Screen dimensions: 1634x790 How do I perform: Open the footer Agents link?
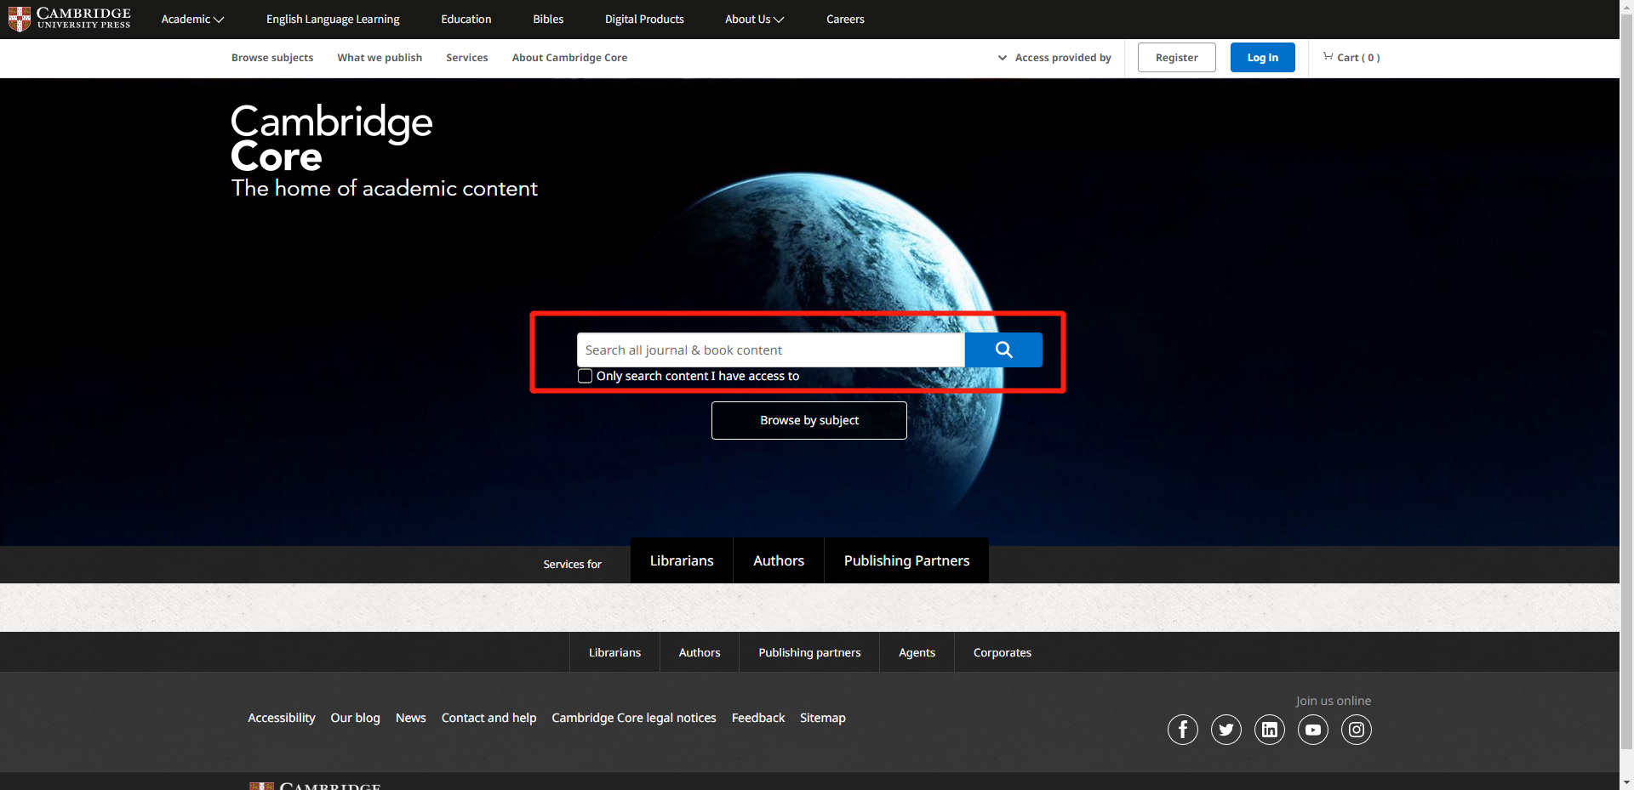pos(917,652)
